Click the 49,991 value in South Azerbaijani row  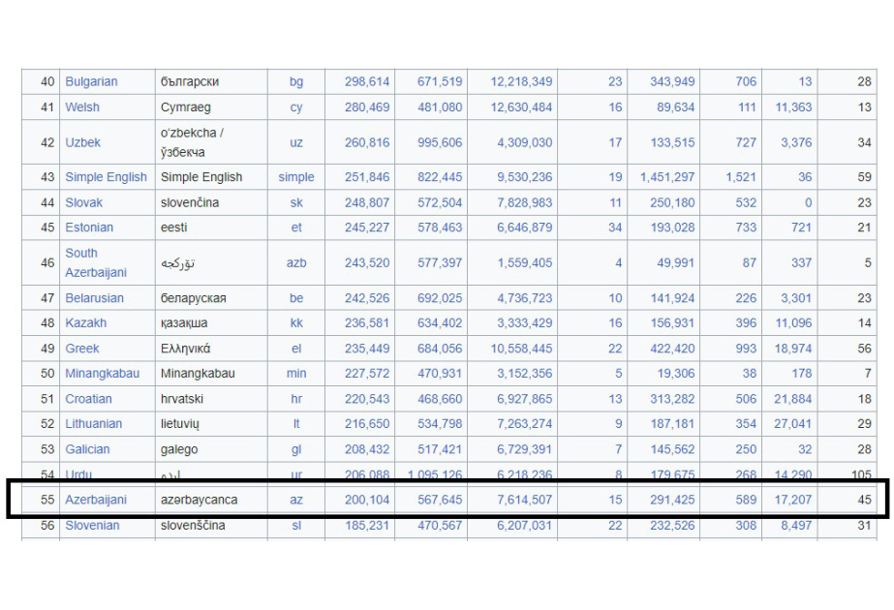[676, 262]
